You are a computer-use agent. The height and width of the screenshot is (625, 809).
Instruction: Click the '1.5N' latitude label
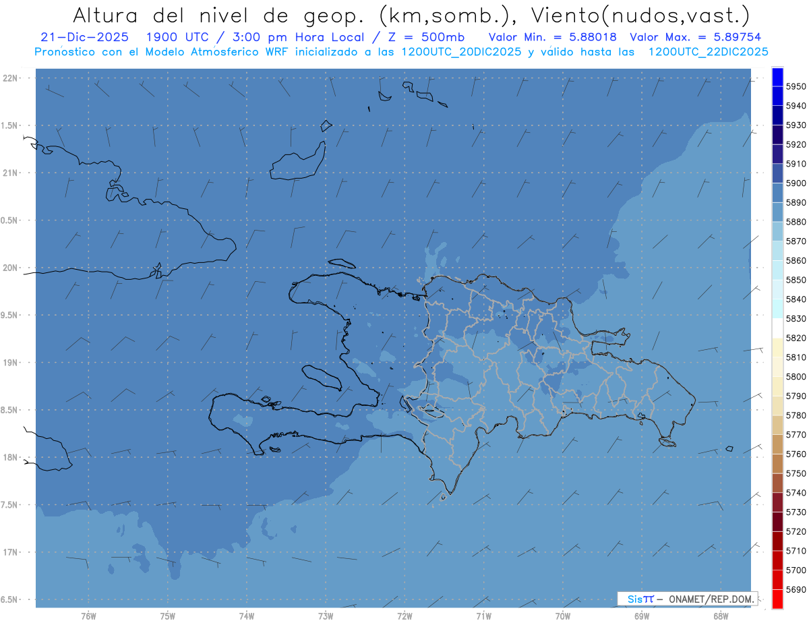(9, 125)
